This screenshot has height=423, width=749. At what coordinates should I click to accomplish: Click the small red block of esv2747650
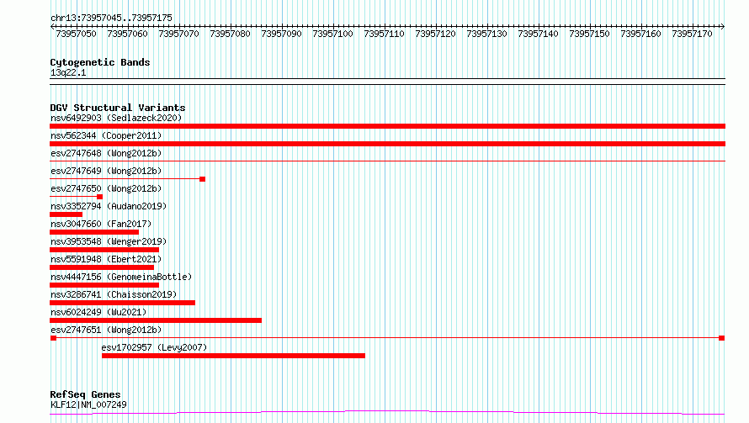[x=100, y=197]
